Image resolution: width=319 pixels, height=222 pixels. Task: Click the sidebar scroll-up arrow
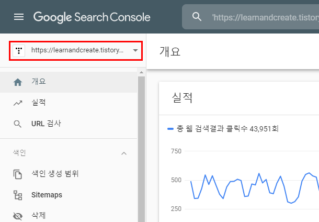(141, 72)
